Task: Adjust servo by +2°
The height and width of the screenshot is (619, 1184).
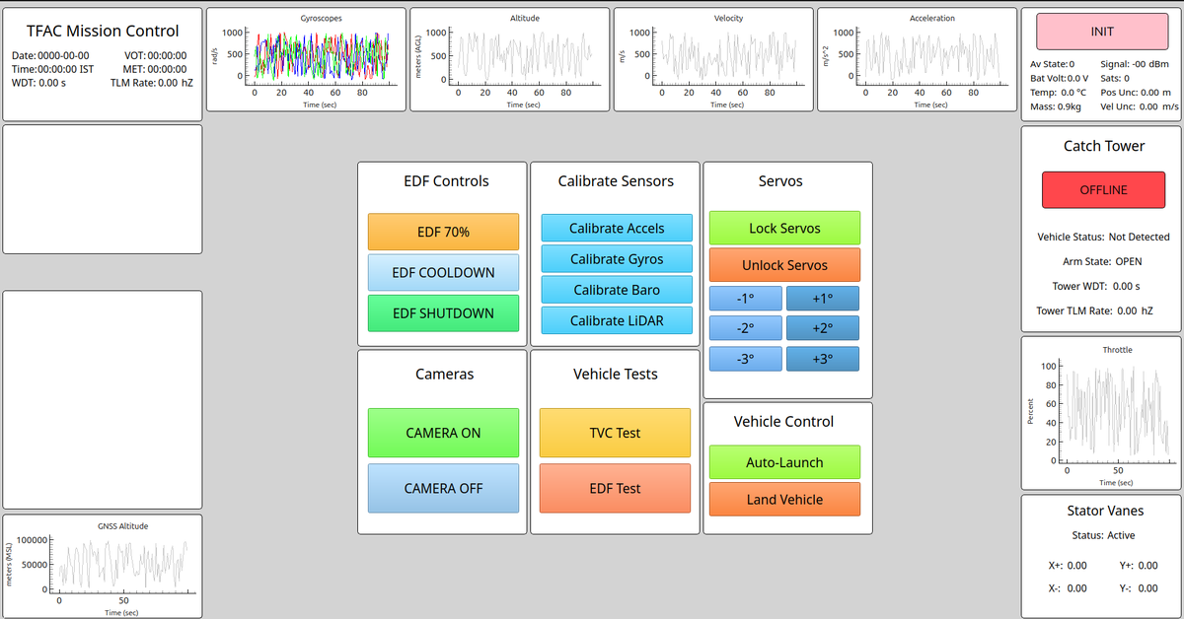Action: (x=823, y=328)
